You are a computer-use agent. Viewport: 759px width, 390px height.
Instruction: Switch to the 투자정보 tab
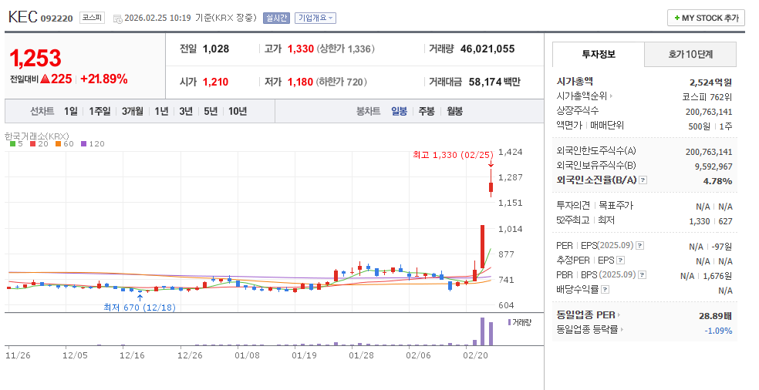(x=599, y=54)
